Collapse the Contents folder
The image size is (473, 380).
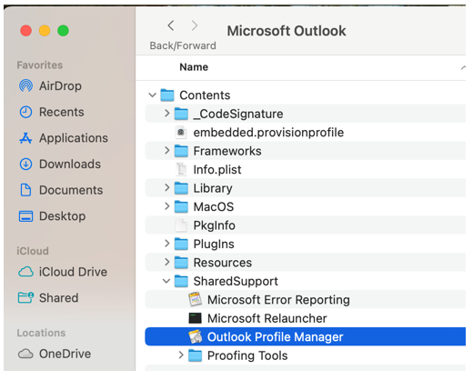tap(152, 95)
